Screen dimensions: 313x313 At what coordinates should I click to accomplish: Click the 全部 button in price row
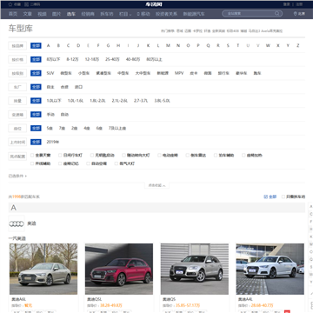[x=36, y=59]
